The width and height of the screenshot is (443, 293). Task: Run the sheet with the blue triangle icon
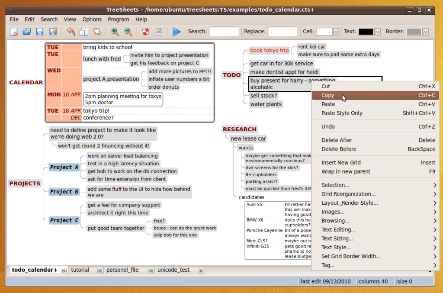pos(176,31)
